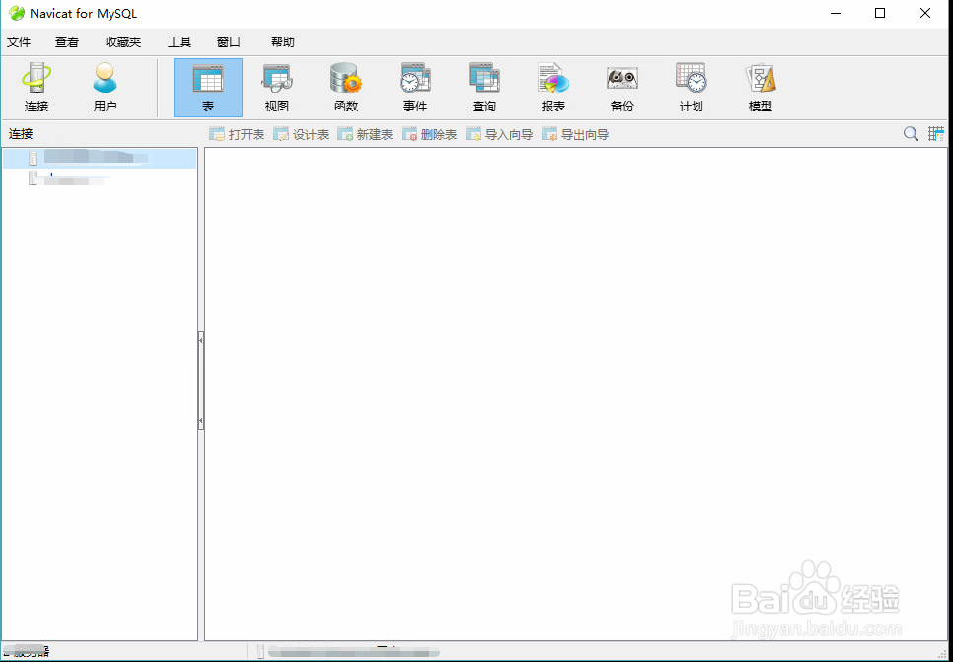Click the Navicat app icon in title bar
This screenshot has height=662, width=953.
17,13
